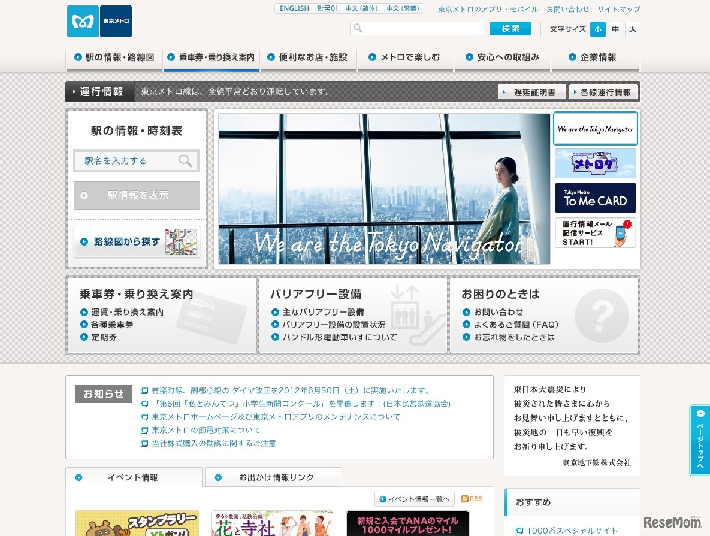Click the 検索 search button

coord(510,29)
